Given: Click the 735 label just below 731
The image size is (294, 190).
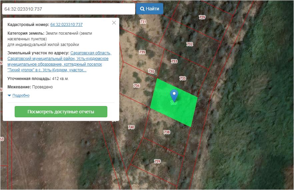Looking at the screenshot, I should pos(142,52).
